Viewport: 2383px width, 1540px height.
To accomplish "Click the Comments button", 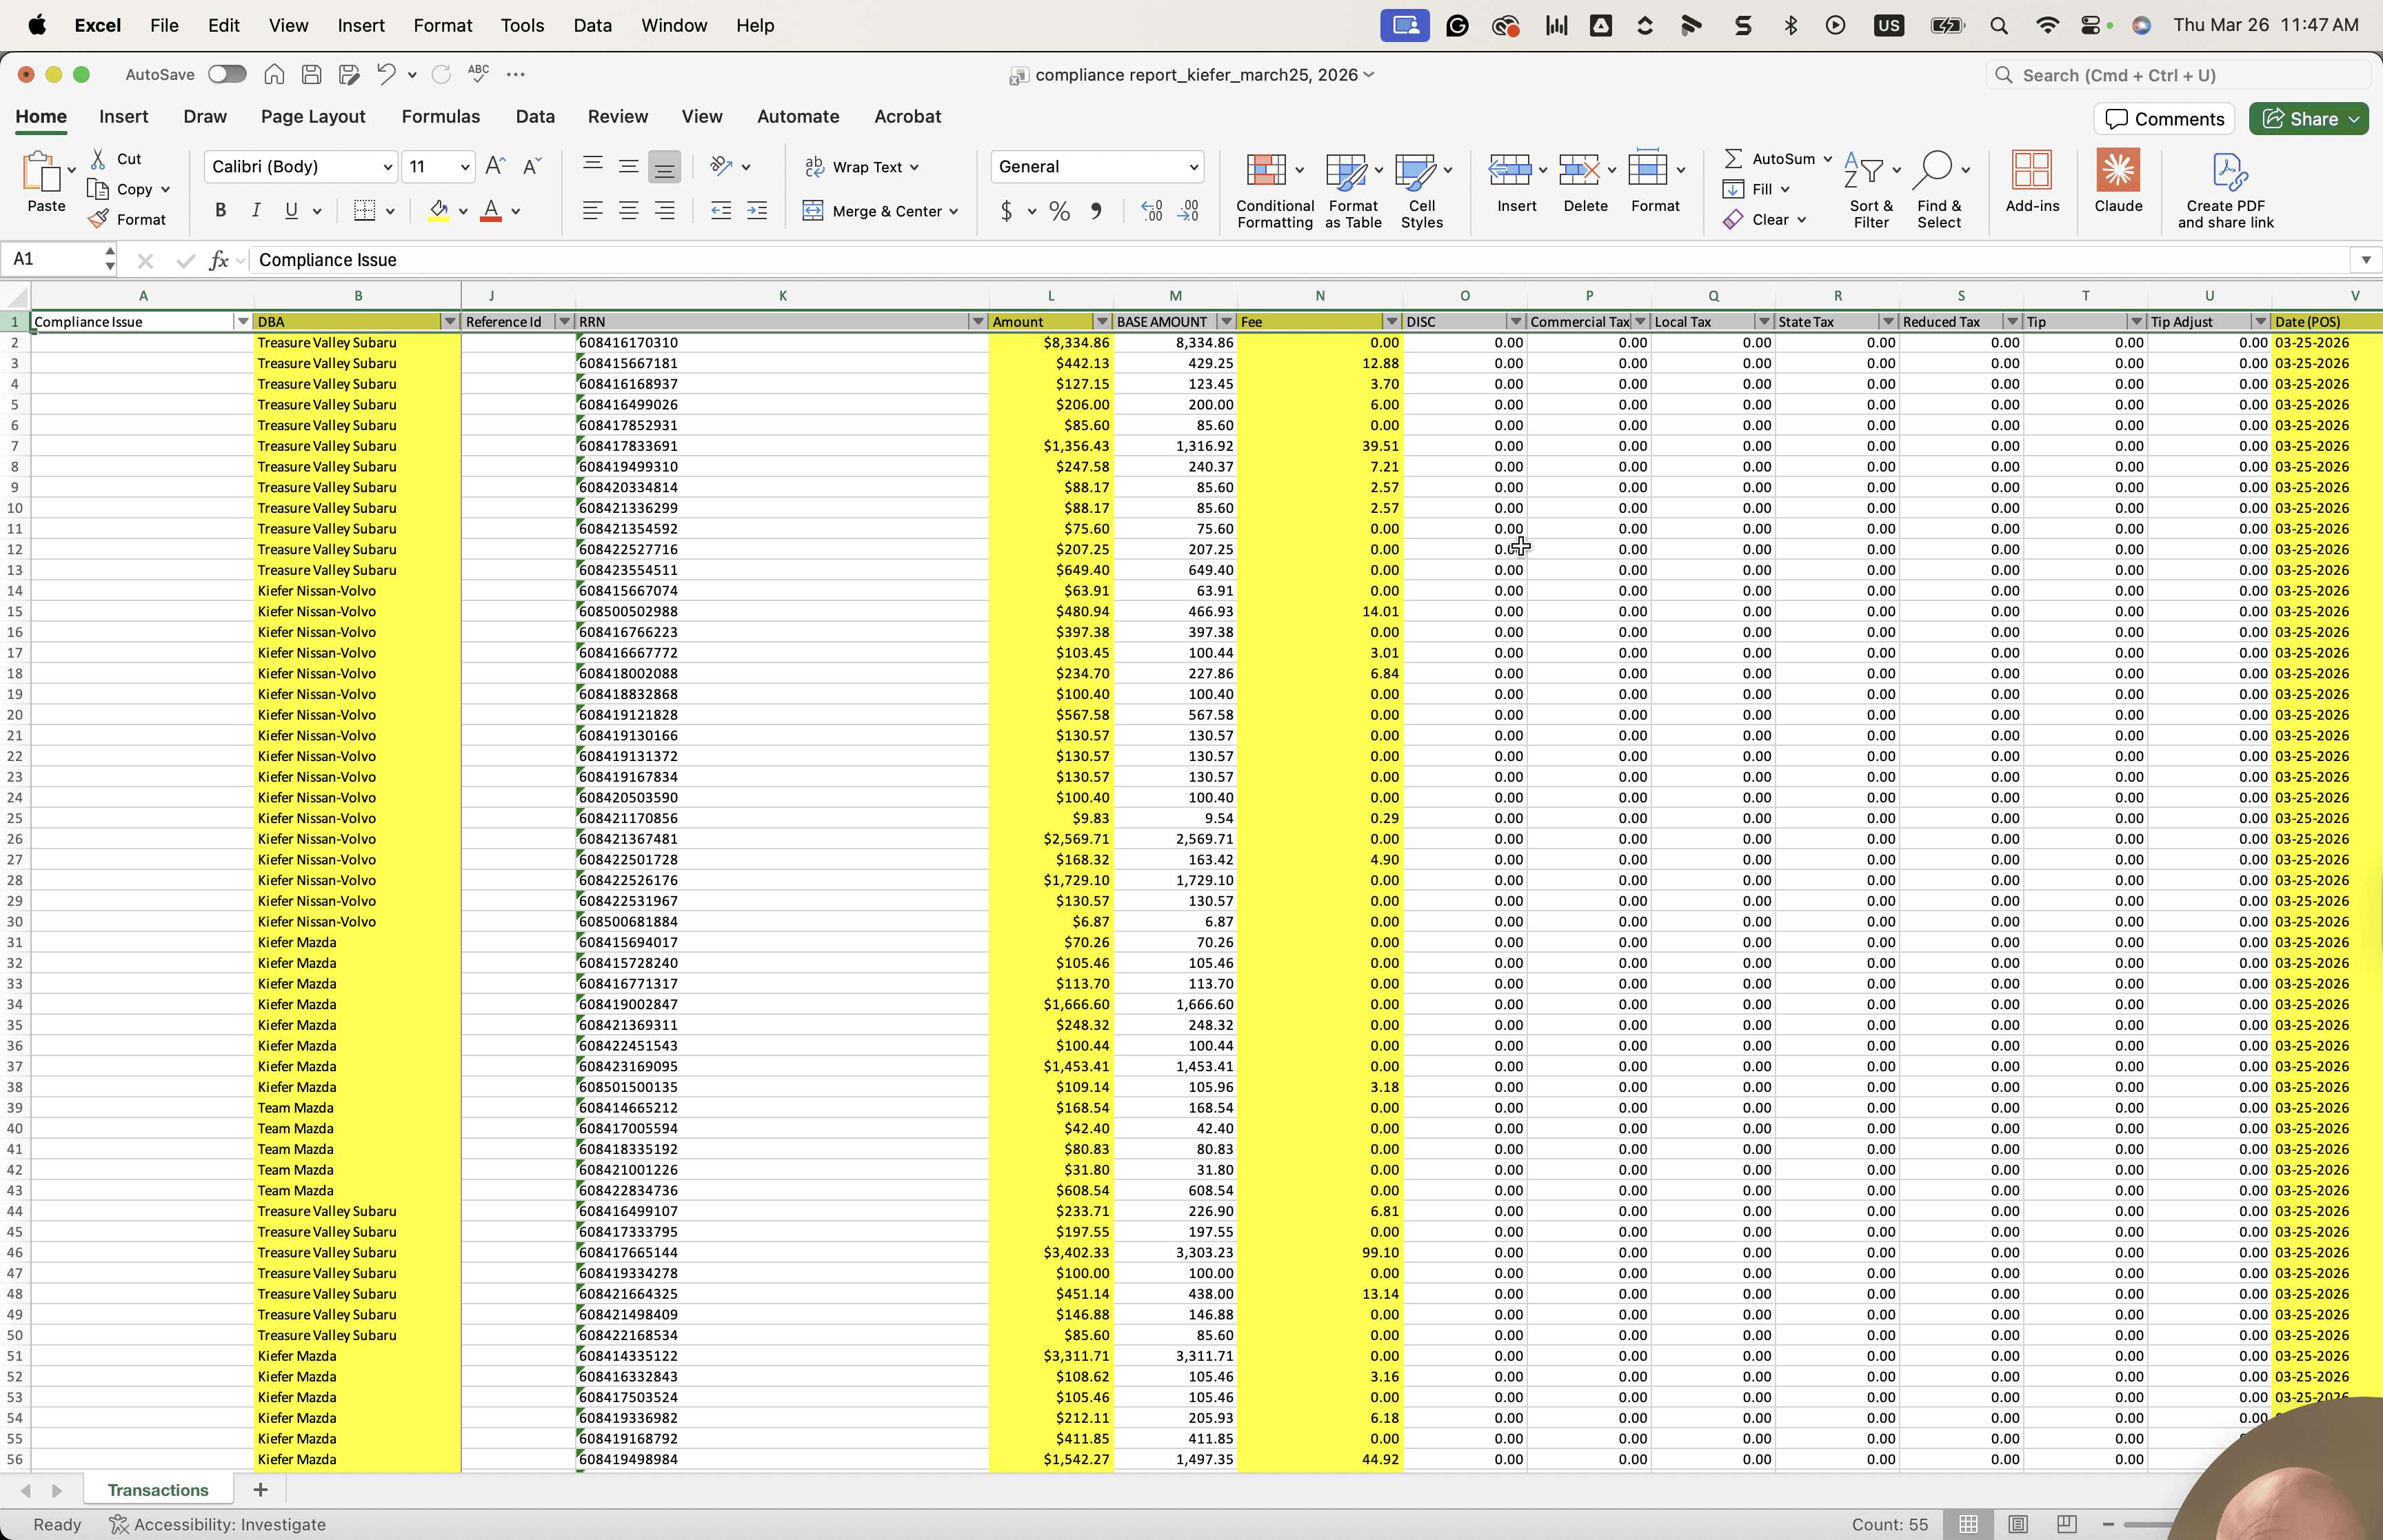I will point(2164,119).
